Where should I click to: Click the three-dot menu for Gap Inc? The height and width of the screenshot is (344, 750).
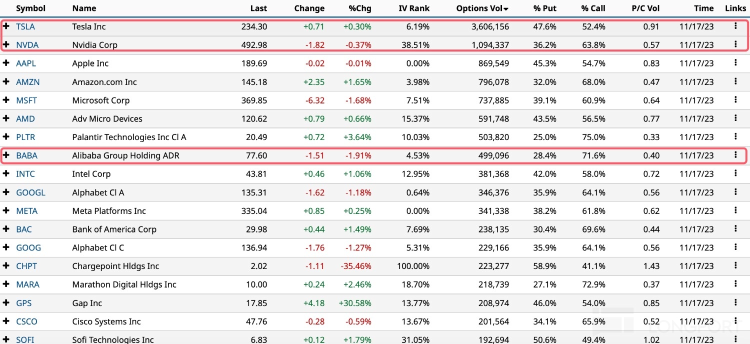735,303
